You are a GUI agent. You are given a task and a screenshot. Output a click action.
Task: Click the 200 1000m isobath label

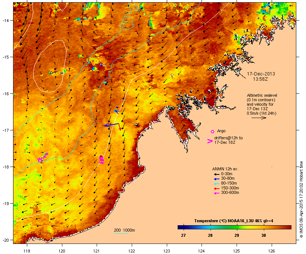tap(124, 230)
